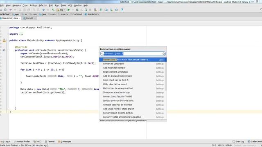Click the Sync files toolbar icon
This screenshot has width=262, height=147.
[x=5, y=10]
